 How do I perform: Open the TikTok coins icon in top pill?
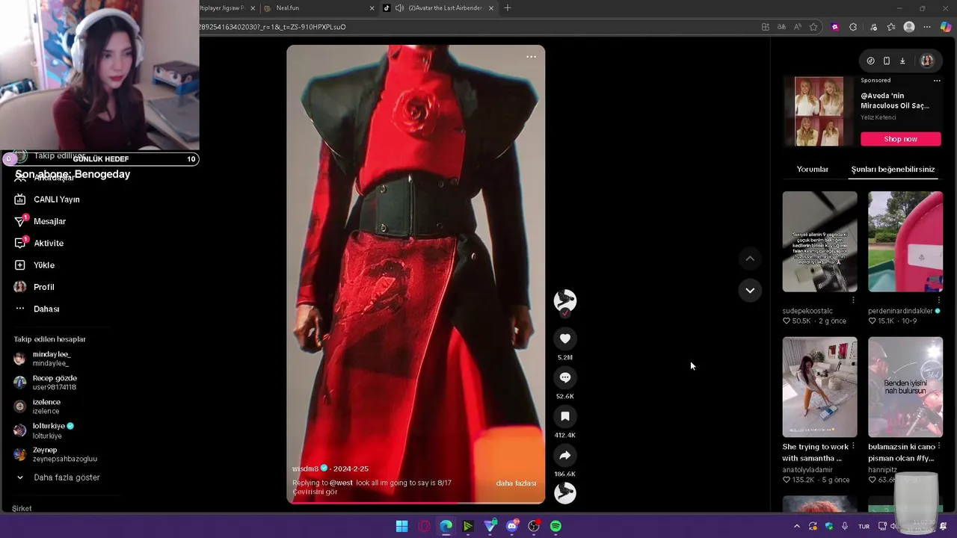click(x=870, y=61)
